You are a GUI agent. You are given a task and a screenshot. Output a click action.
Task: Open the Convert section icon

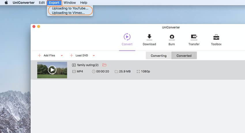(127, 37)
